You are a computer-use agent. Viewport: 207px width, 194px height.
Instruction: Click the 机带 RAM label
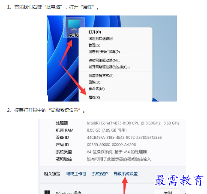click(65, 130)
